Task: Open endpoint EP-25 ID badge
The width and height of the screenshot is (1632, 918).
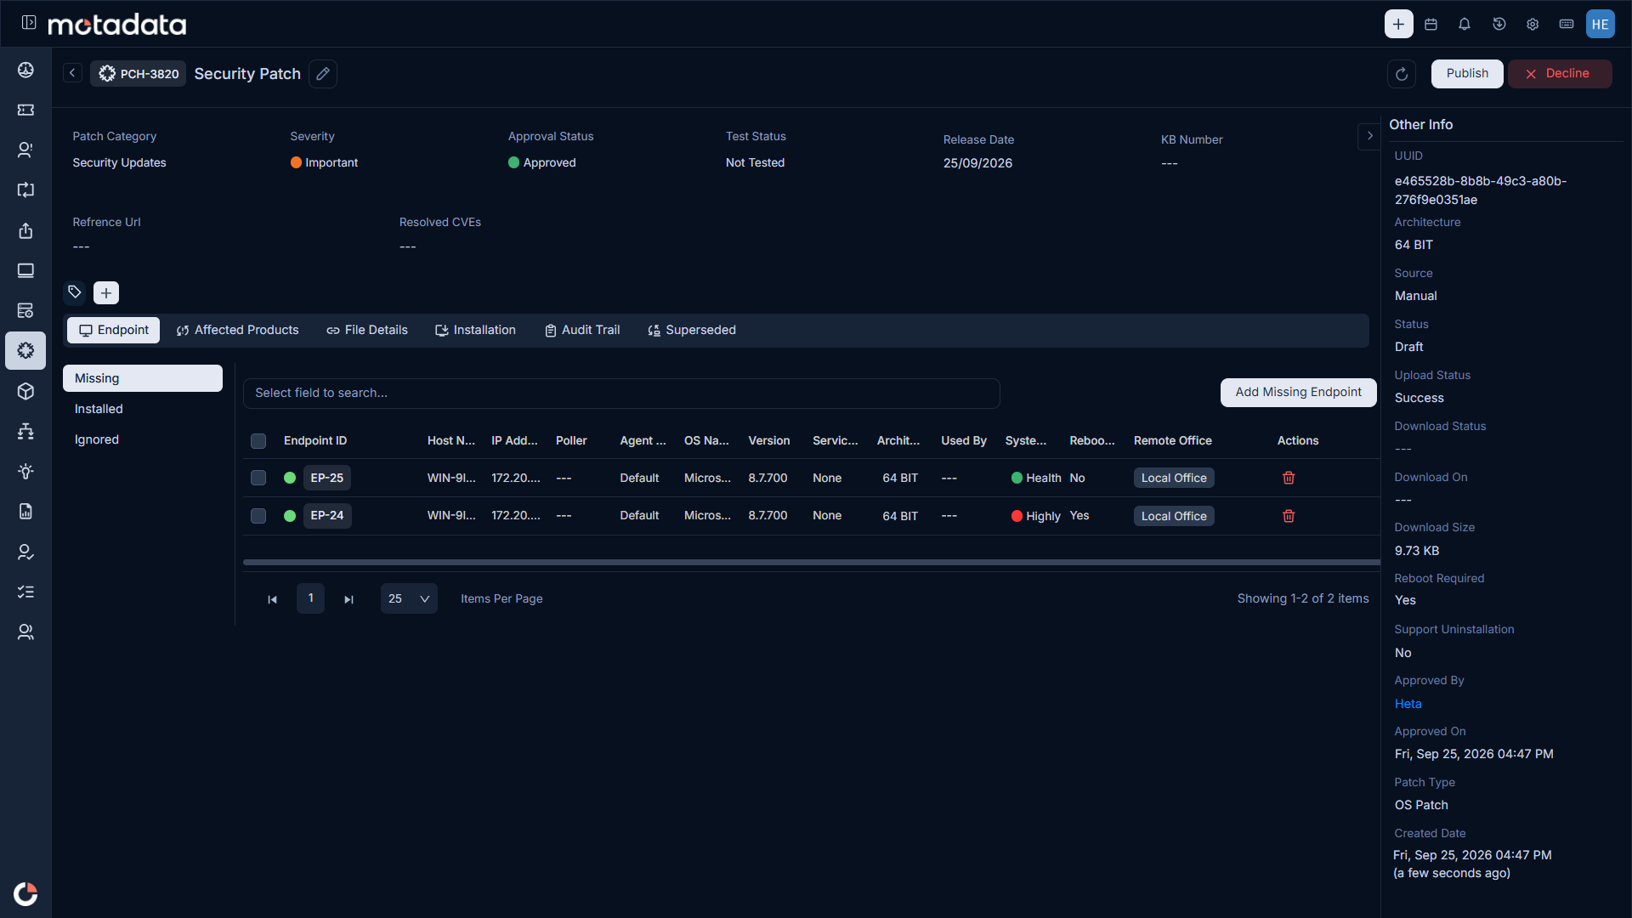Action: (x=326, y=478)
